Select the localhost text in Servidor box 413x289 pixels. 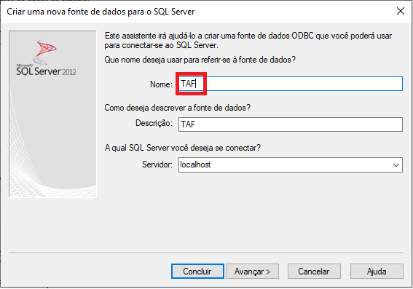[x=195, y=165]
